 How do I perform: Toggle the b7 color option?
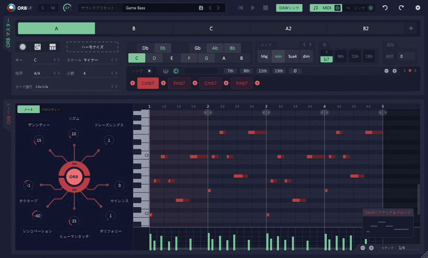pos(326,59)
